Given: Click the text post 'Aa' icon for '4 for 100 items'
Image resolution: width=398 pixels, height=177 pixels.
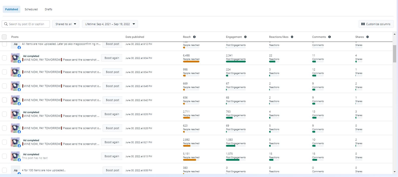Looking at the screenshot, I should coord(16,170).
